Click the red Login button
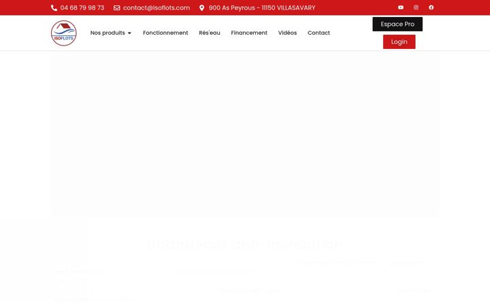 tap(399, 42)
